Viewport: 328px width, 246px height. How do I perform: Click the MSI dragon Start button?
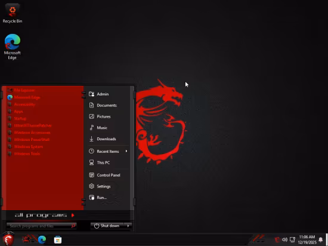click(8, 239)
